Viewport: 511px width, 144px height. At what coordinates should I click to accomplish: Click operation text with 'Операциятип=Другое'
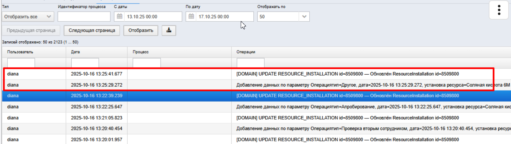(373, 85)
